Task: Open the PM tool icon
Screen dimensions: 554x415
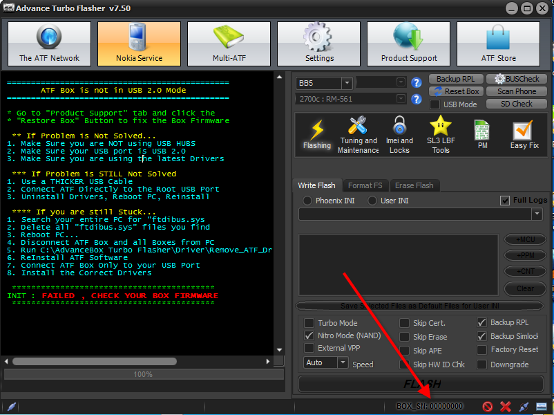Action: 482,135
